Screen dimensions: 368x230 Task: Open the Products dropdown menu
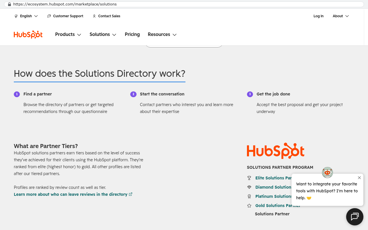pos(68,34)
